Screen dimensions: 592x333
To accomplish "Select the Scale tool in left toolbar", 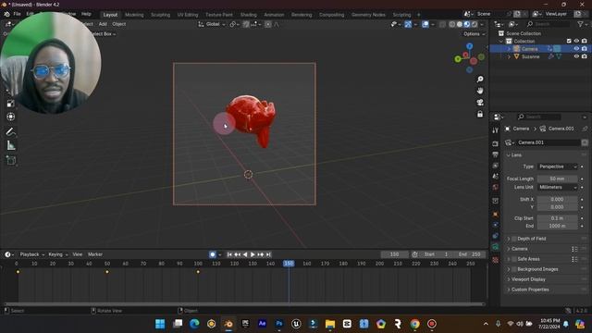I will 10,104.
